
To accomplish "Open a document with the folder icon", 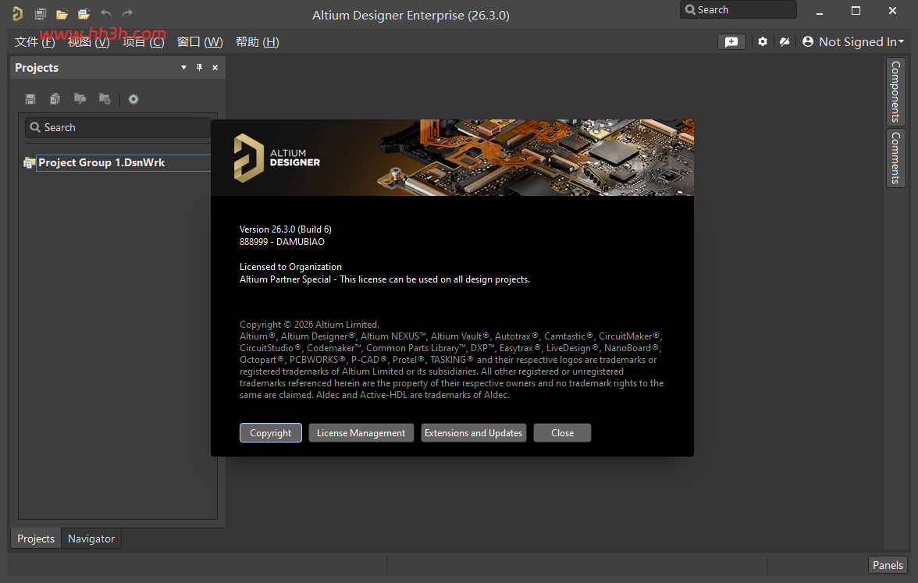I will pos(62,13).
